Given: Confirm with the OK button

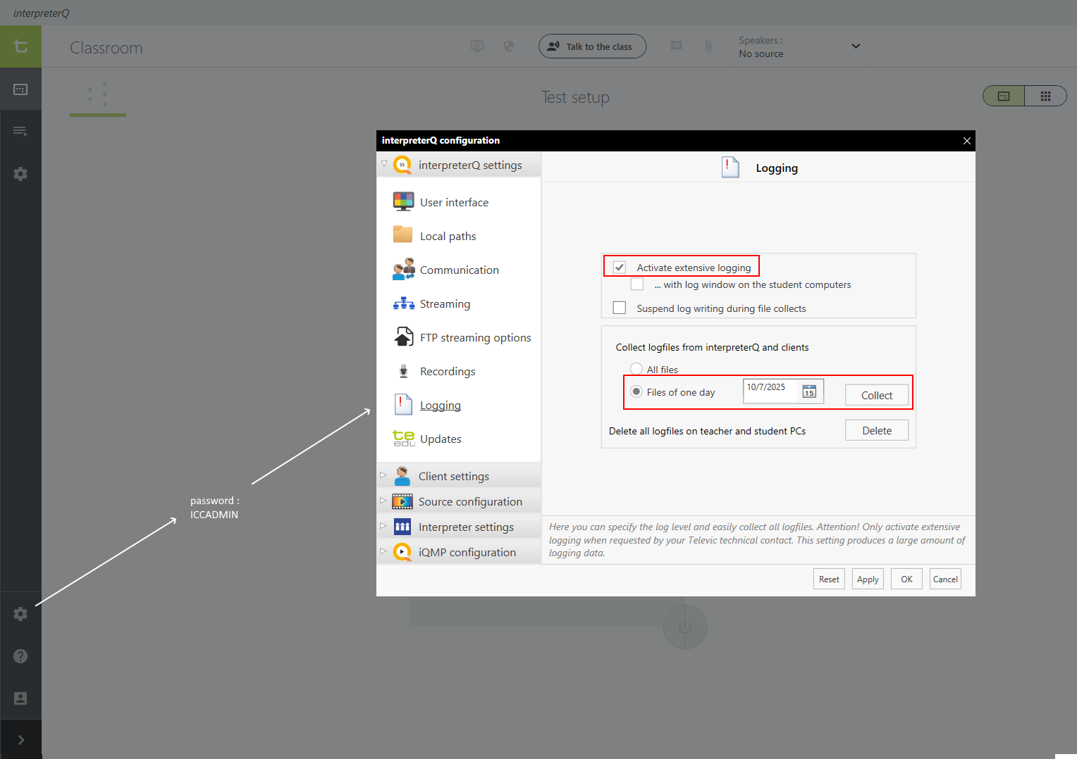Looking at the screenshot, I should click(x=906, y=579).
